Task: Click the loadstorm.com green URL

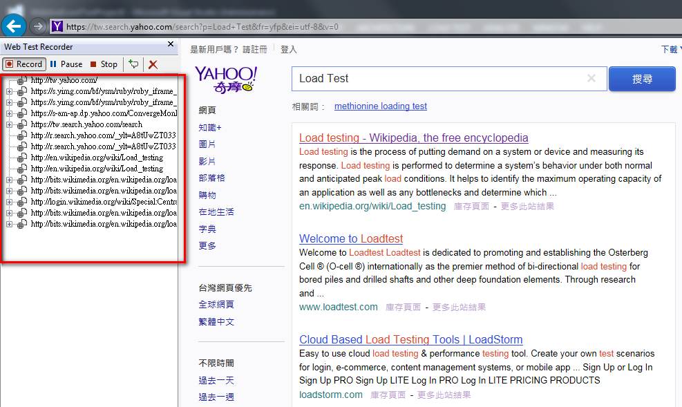Action: [330, 395]
